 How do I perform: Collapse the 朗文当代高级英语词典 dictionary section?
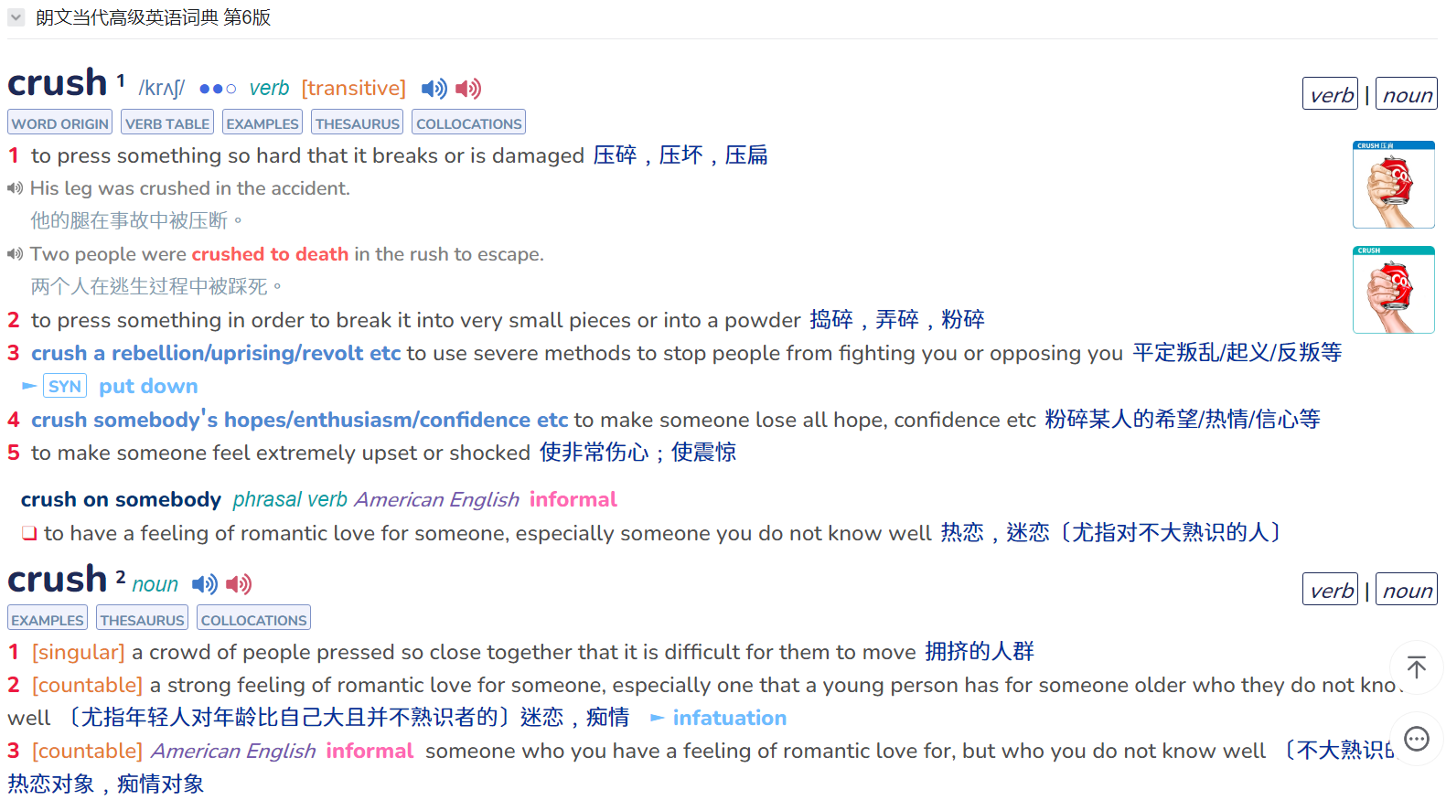coord(16,17)
